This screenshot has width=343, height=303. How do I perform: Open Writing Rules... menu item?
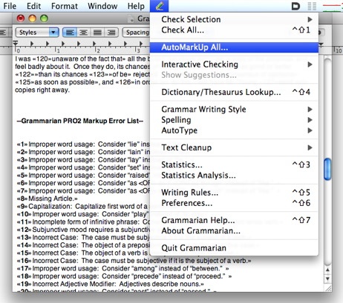pyautogui.click(x=234, y=193)
